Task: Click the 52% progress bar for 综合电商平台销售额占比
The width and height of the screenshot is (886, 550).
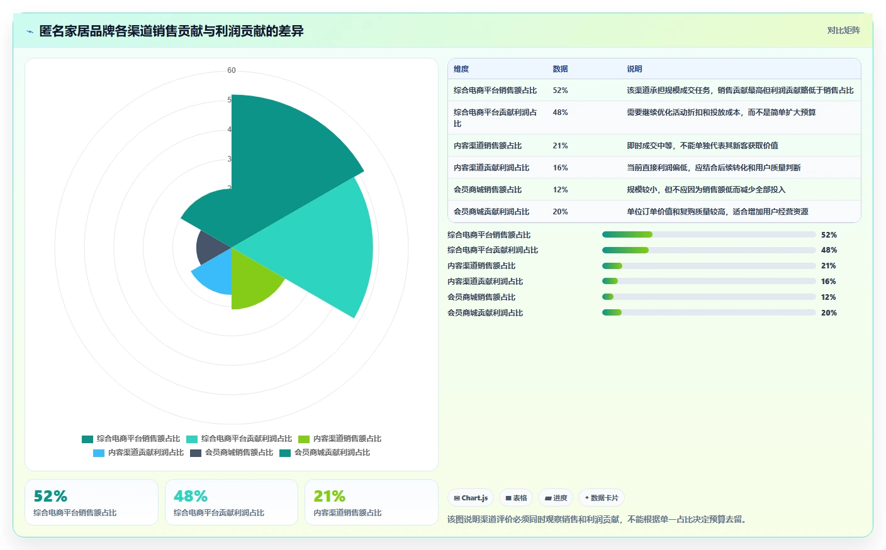Action: (709, 234)
